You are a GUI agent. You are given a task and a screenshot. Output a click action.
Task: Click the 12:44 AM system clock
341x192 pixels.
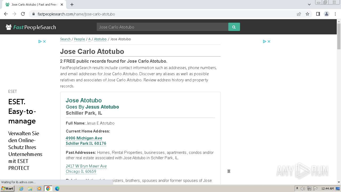pyautogui.click(x=328, y=189)
